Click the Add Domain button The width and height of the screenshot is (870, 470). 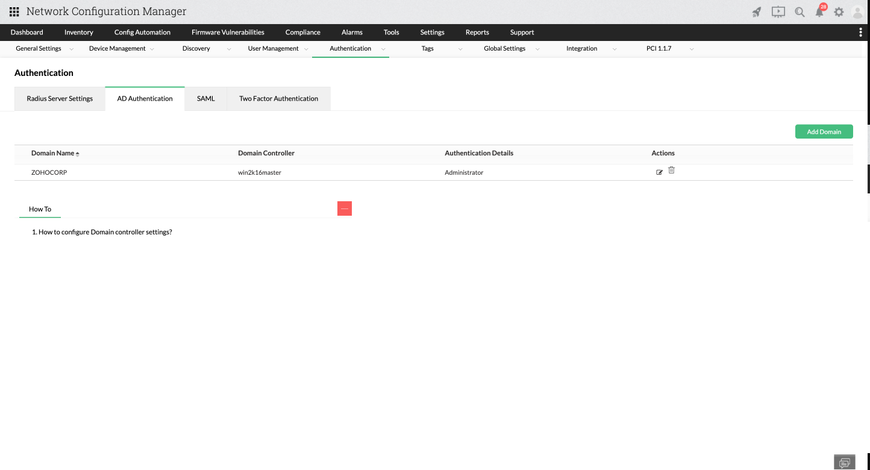(x=824, y=131)
